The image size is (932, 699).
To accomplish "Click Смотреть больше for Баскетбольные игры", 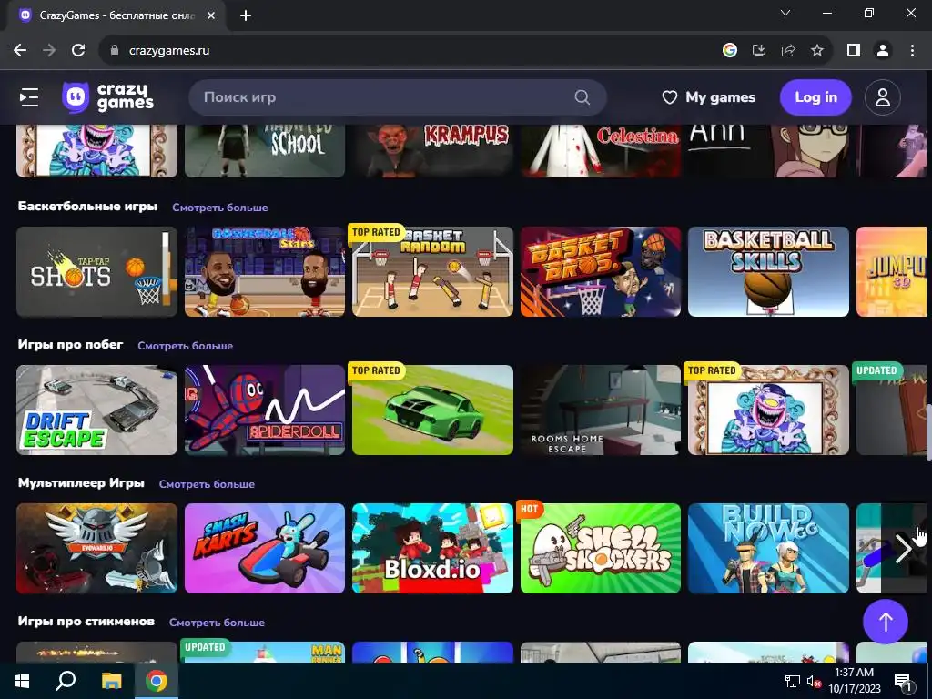I will tap(220, 208).
